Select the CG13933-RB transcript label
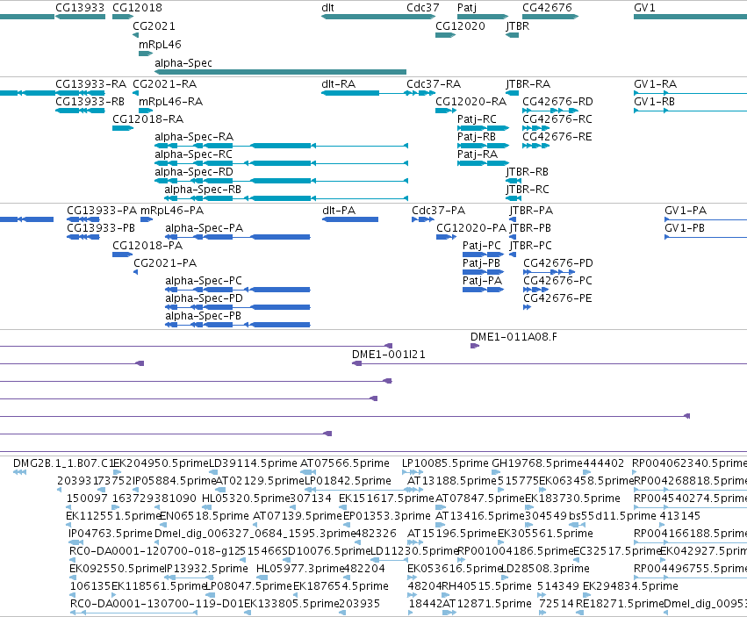This screenshot has width=747, height=617. (x=90, y=102)
